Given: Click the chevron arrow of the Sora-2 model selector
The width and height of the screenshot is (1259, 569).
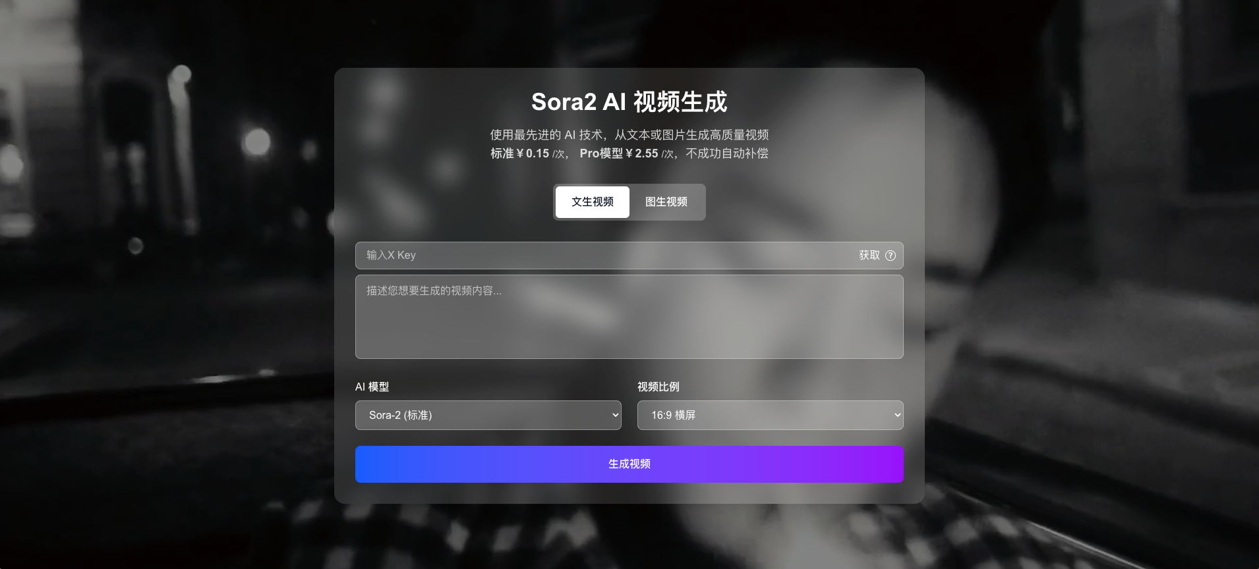Looking at the screenshot, I should (x=615, y=416).
